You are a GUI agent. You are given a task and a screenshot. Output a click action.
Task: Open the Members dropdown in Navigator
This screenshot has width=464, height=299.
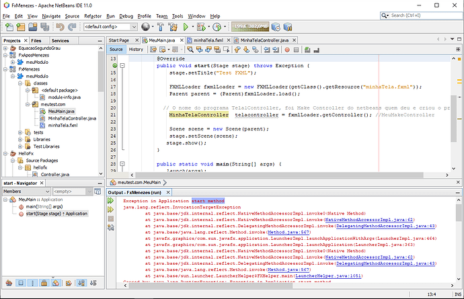coord(26,191)
